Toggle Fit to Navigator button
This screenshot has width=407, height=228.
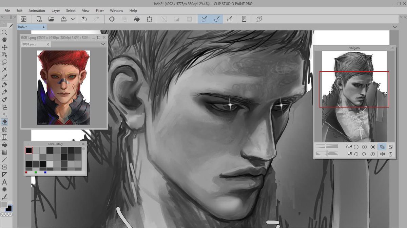point(382,147)
